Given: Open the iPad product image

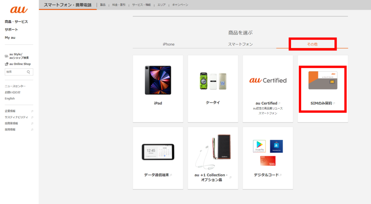Looking at the screenshot, I should click(158, 80).
